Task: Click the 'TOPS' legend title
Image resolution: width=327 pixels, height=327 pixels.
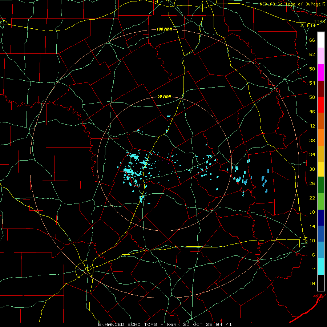Action: click(x=319, y=22)
